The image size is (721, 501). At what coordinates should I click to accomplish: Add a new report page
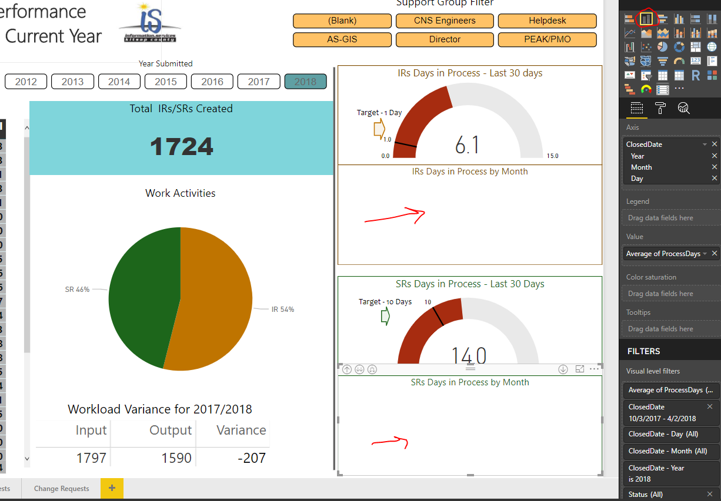click(112, 489)
